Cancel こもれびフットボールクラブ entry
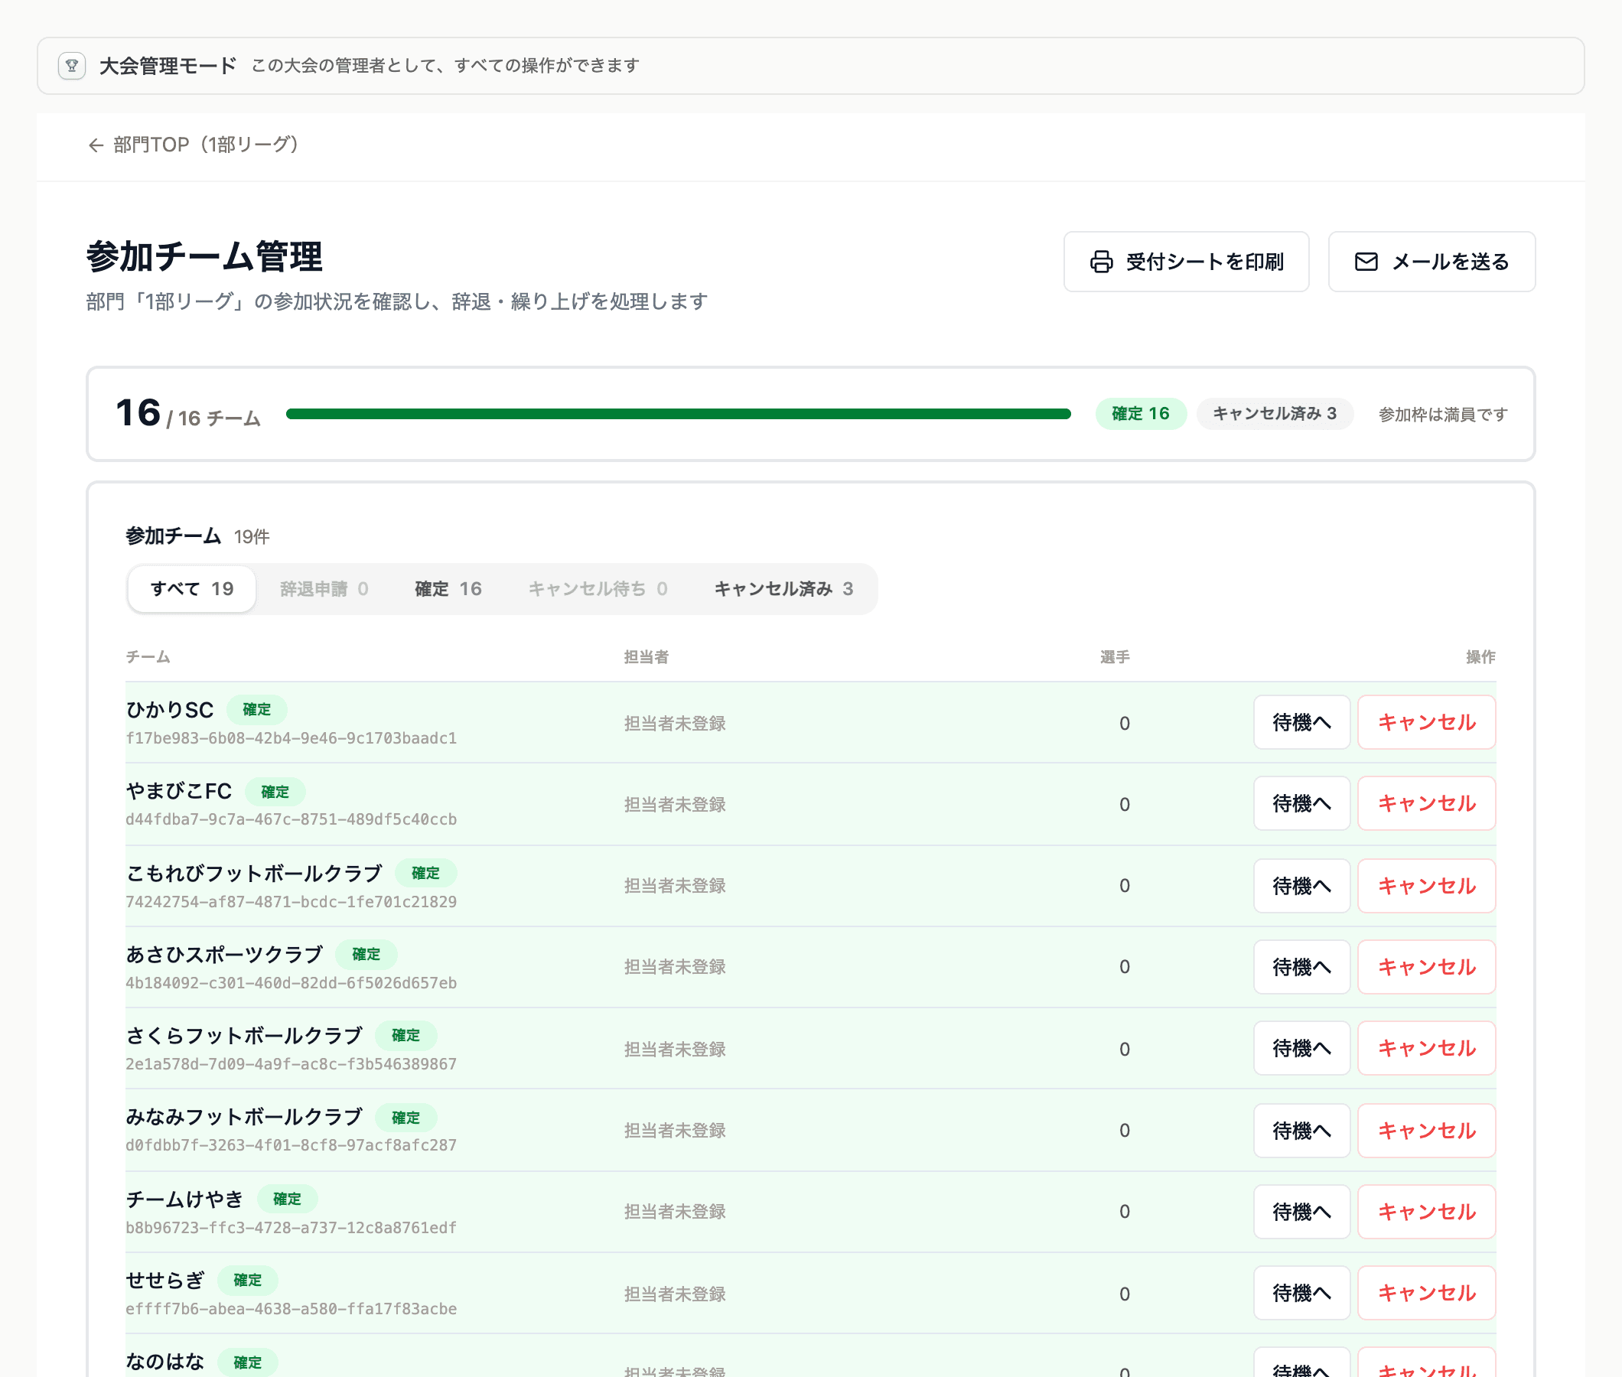Image resolution: width=1622 pixels, height=1377 pixels. (x=1426, y=886)
